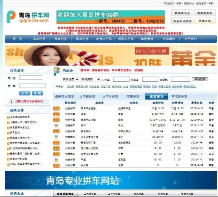Click the 开始搜索 search button
The image size is (218, 197).
[200, 79]
